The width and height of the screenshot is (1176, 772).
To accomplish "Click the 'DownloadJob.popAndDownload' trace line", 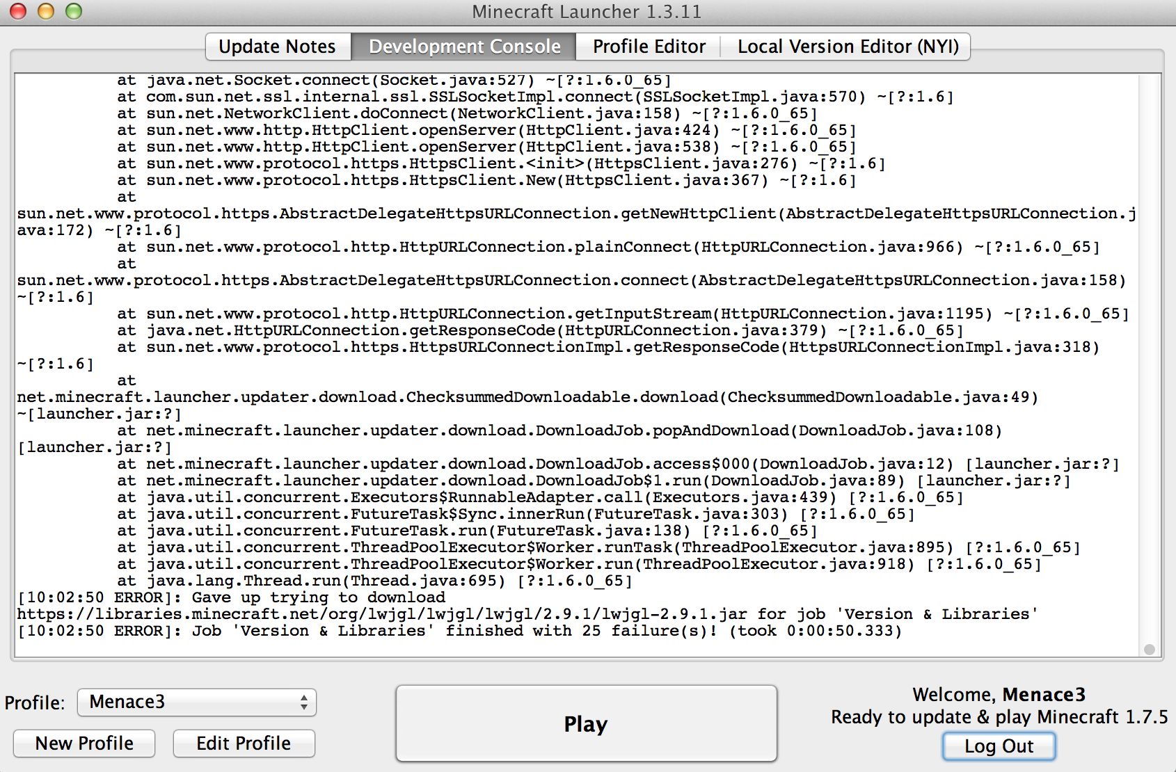I will (x=559, y=431).
